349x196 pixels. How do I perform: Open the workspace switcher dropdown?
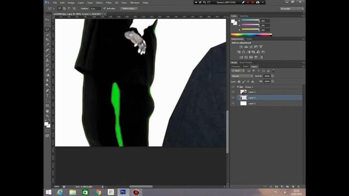292,9
